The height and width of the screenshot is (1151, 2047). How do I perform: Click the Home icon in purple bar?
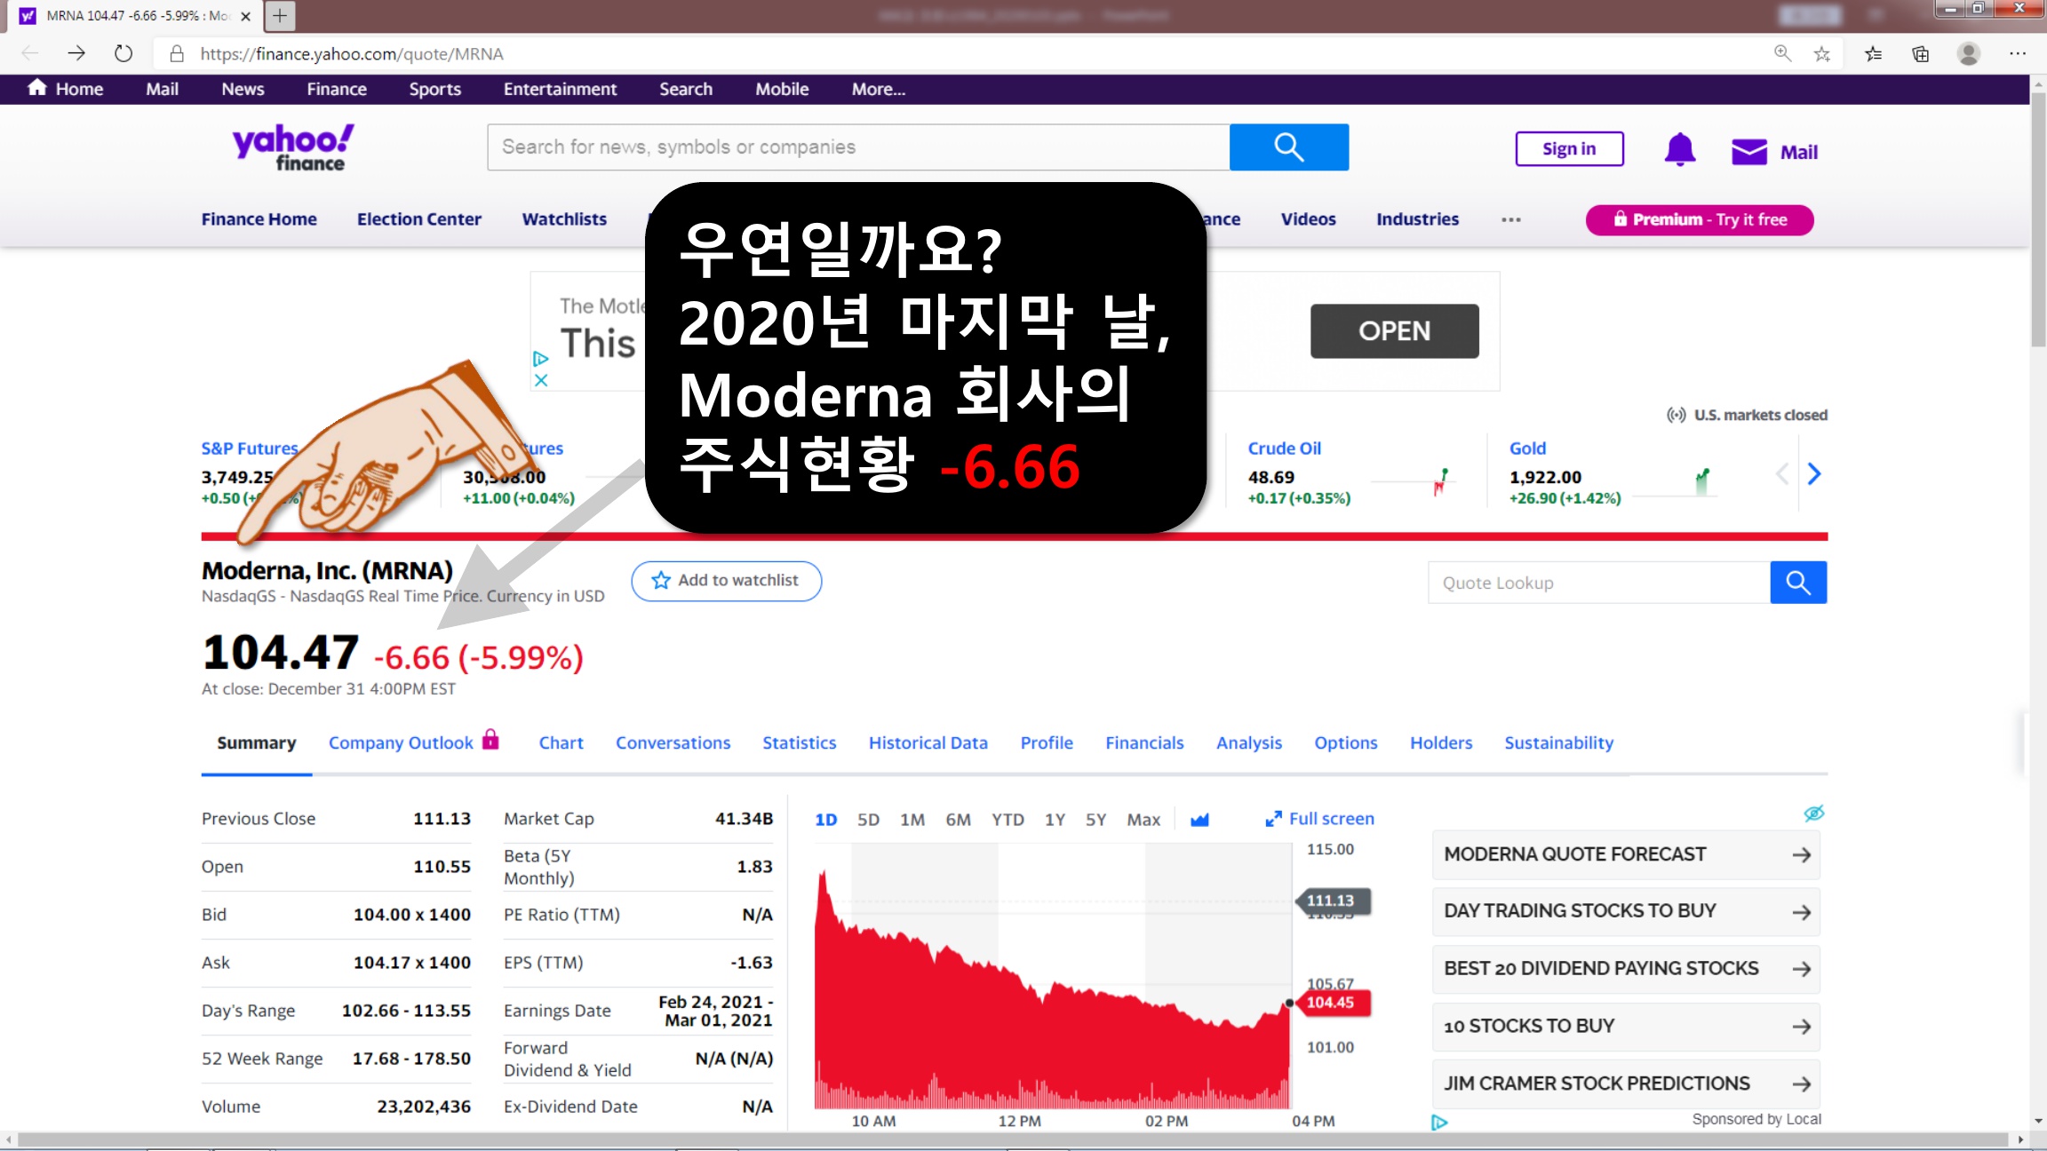36,88
